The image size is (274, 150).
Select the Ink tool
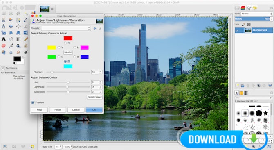tap(18, 45)
